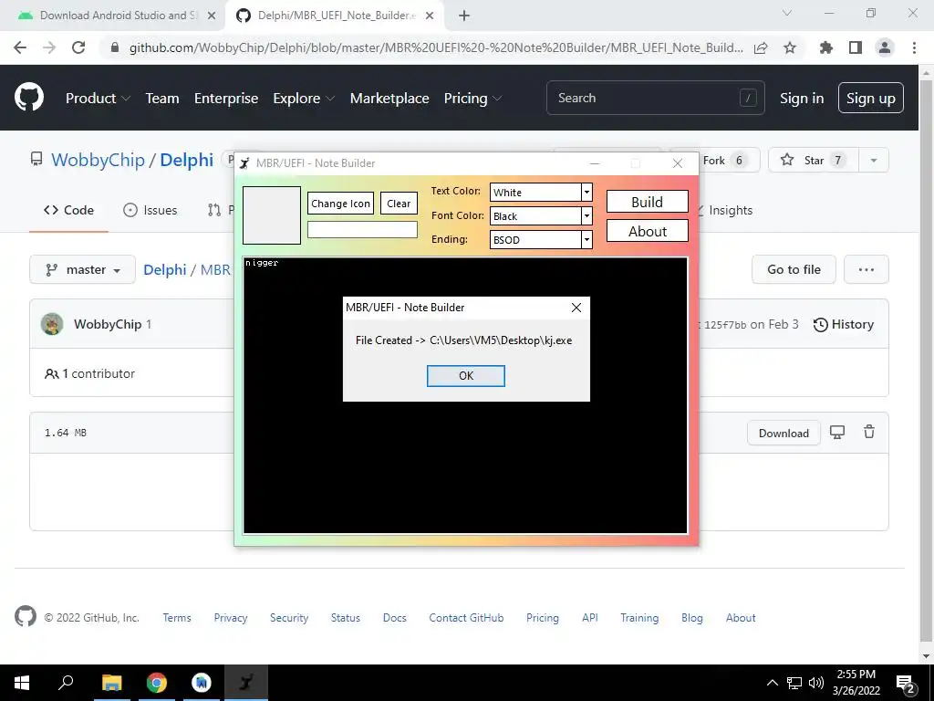
Task: Expand the Text Color dropdown
Action: tap(586, 192)
